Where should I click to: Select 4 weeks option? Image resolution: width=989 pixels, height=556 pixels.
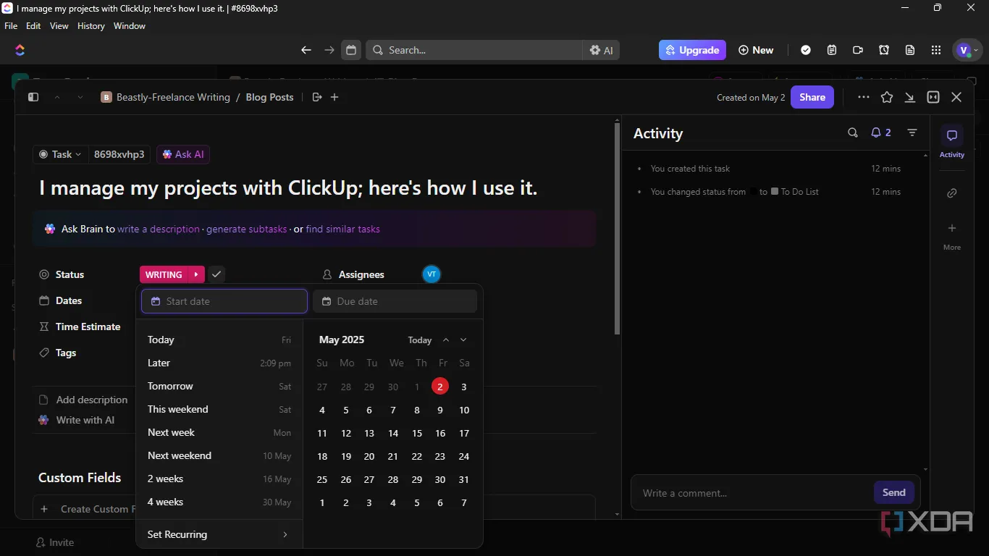click(x=219, y=502)
